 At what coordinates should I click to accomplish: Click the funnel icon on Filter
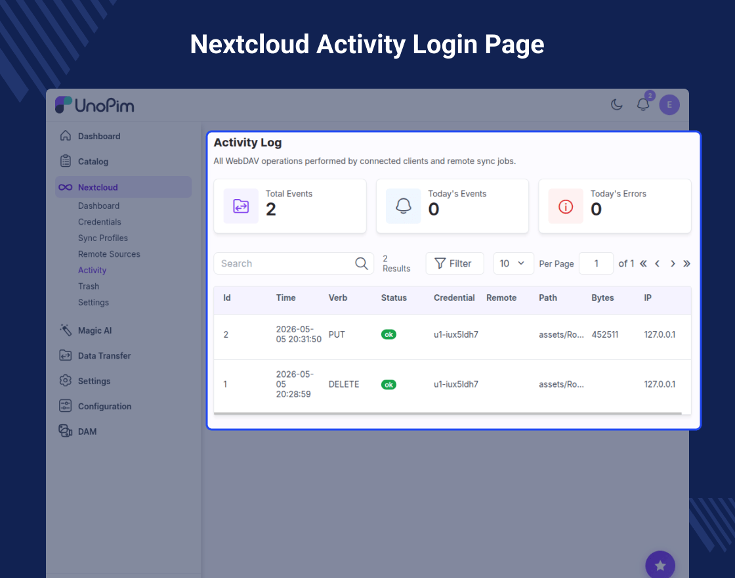[x=440, y=263]
